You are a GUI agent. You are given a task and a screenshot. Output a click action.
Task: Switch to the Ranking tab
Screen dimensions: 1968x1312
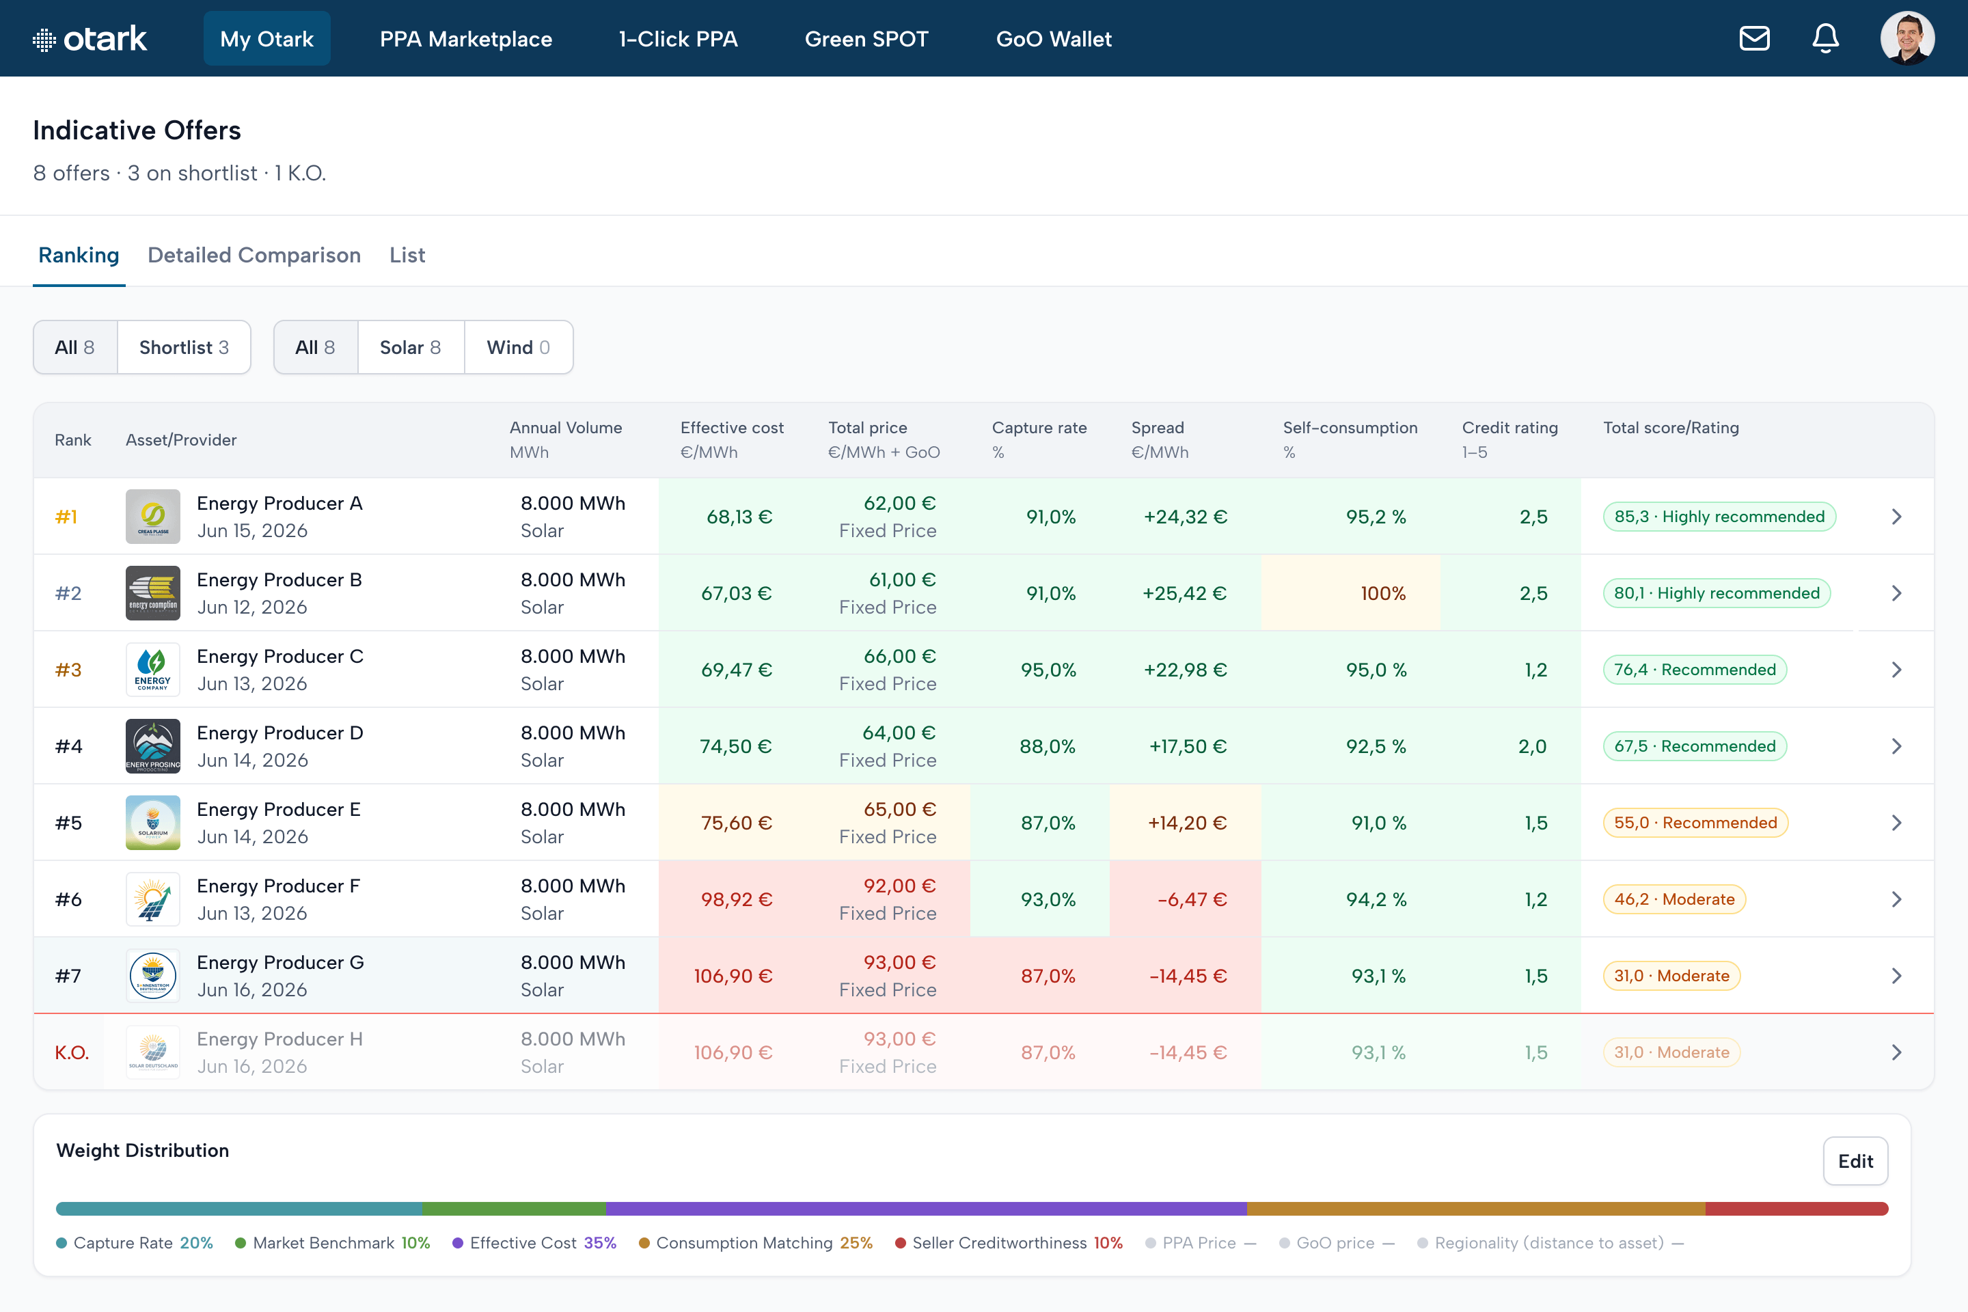[x=79, y=255]
